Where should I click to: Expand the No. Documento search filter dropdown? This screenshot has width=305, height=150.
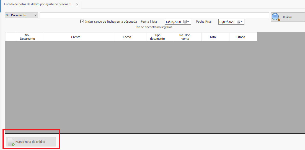[36, 15]
